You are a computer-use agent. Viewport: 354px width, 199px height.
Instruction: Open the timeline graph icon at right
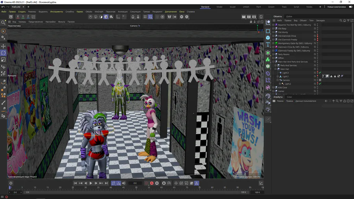(261, 183)
